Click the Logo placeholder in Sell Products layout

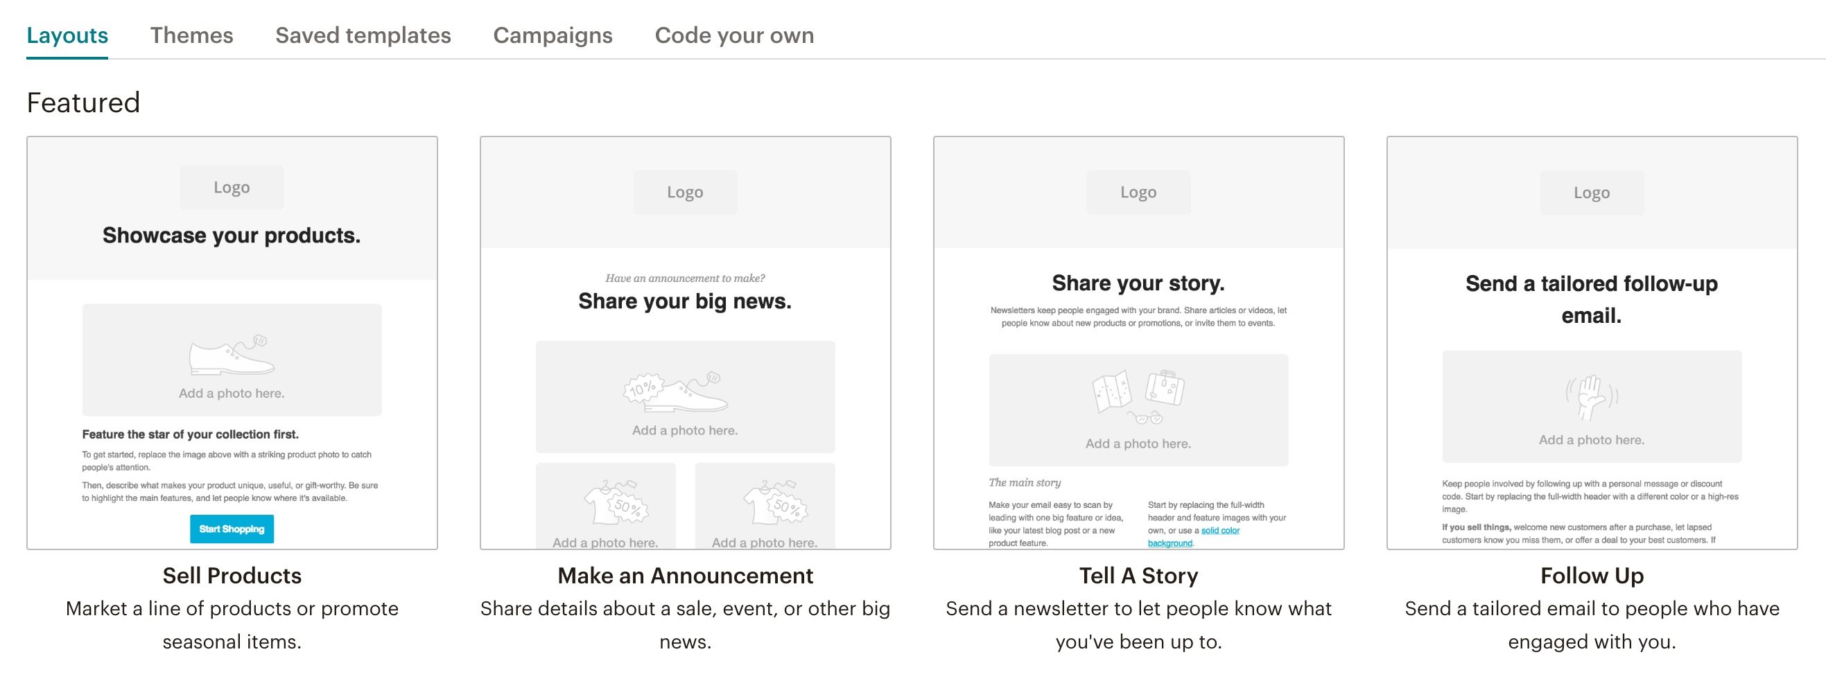tap(232, 188)
